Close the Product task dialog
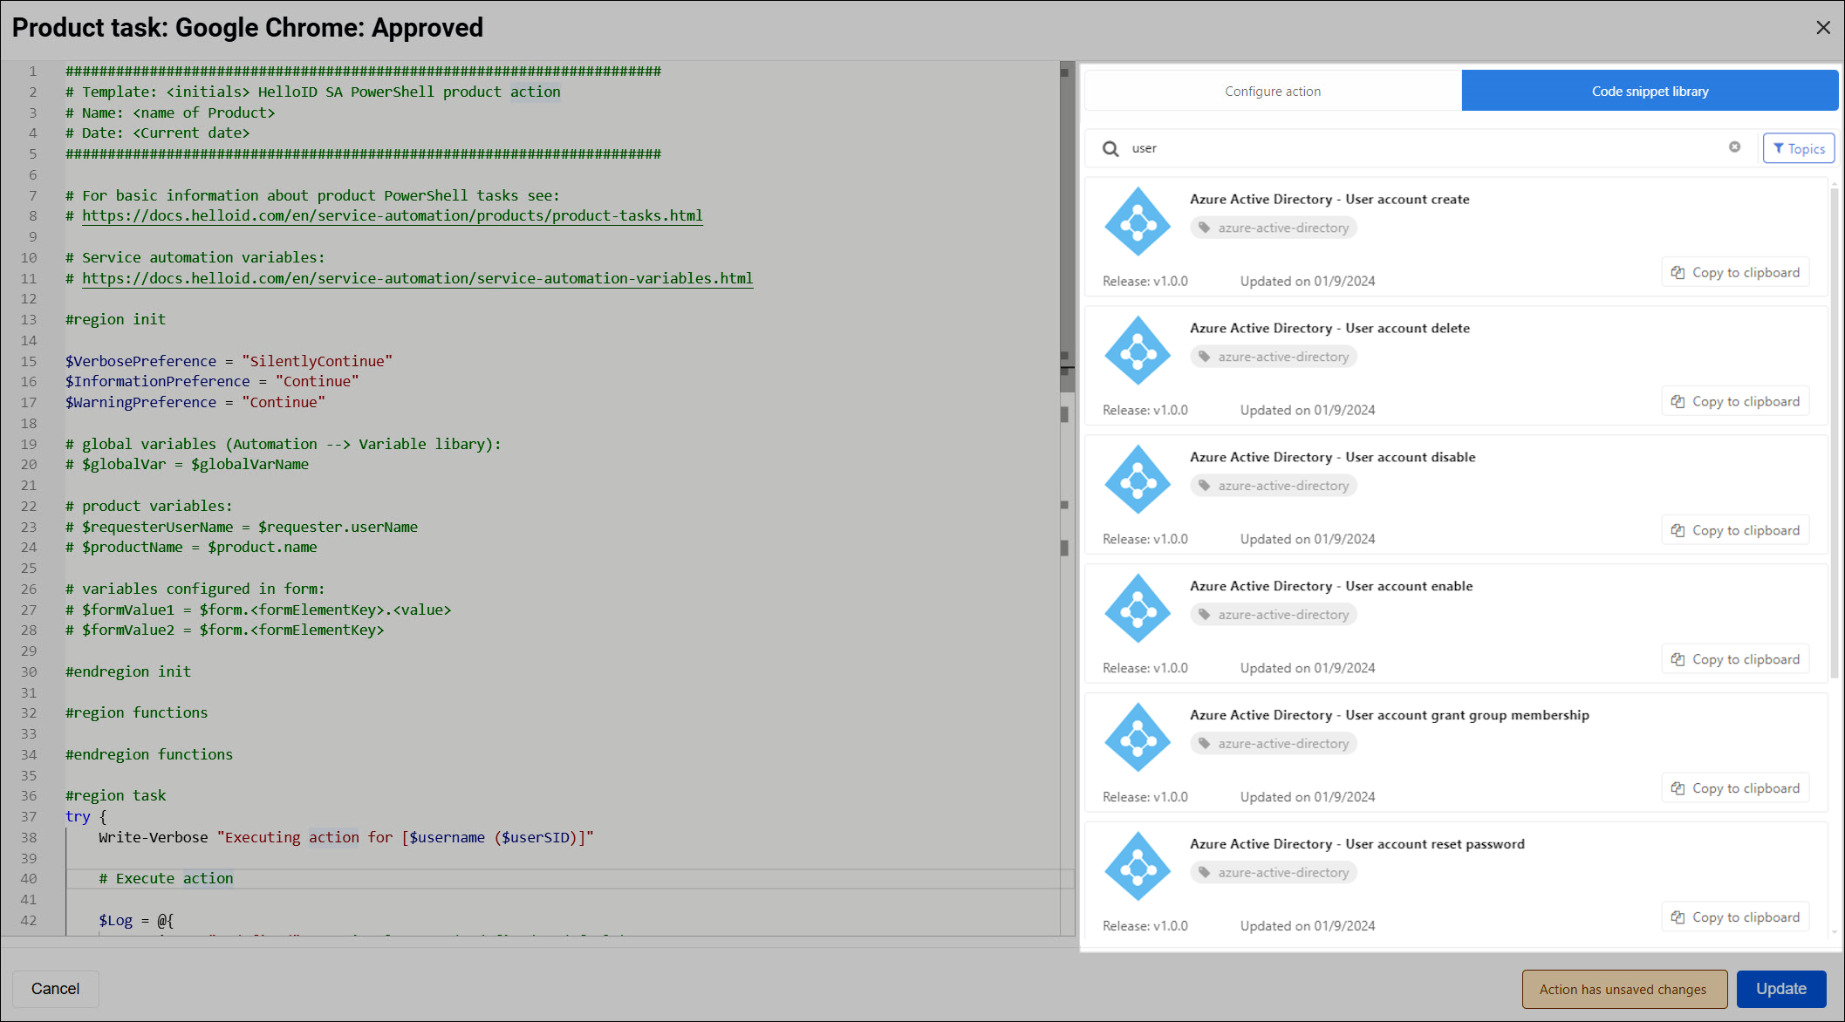 point(1822,28)
